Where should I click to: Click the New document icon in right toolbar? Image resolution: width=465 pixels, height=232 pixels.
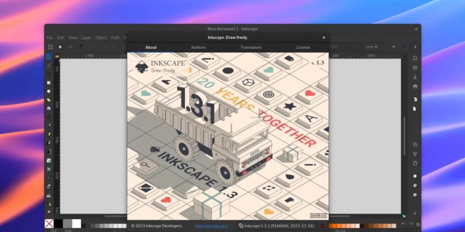click(x=415, y=58)
